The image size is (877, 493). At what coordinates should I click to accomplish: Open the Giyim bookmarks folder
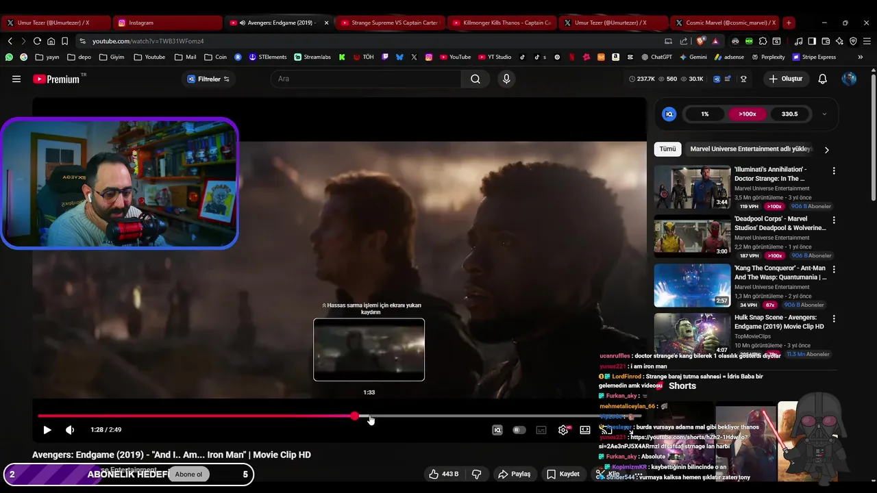(x=112, y=57)
